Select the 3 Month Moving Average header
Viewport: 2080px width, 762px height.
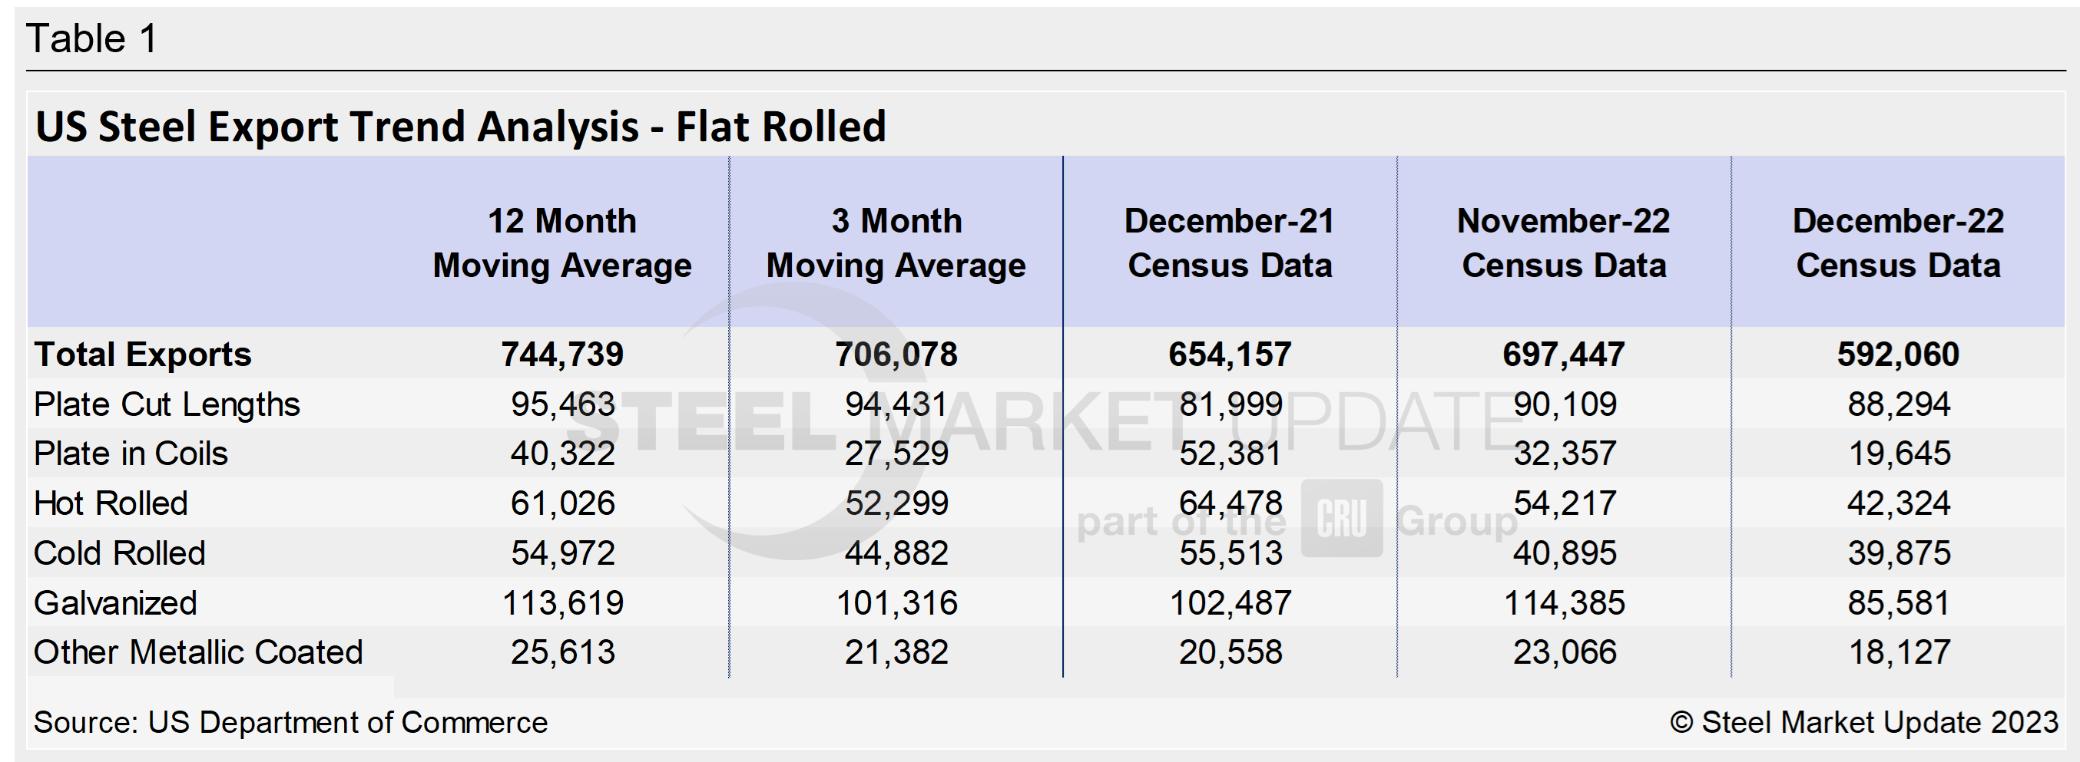coord(896,242)
